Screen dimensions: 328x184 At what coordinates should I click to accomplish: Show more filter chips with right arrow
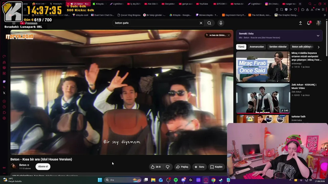[x=319, y=47]
